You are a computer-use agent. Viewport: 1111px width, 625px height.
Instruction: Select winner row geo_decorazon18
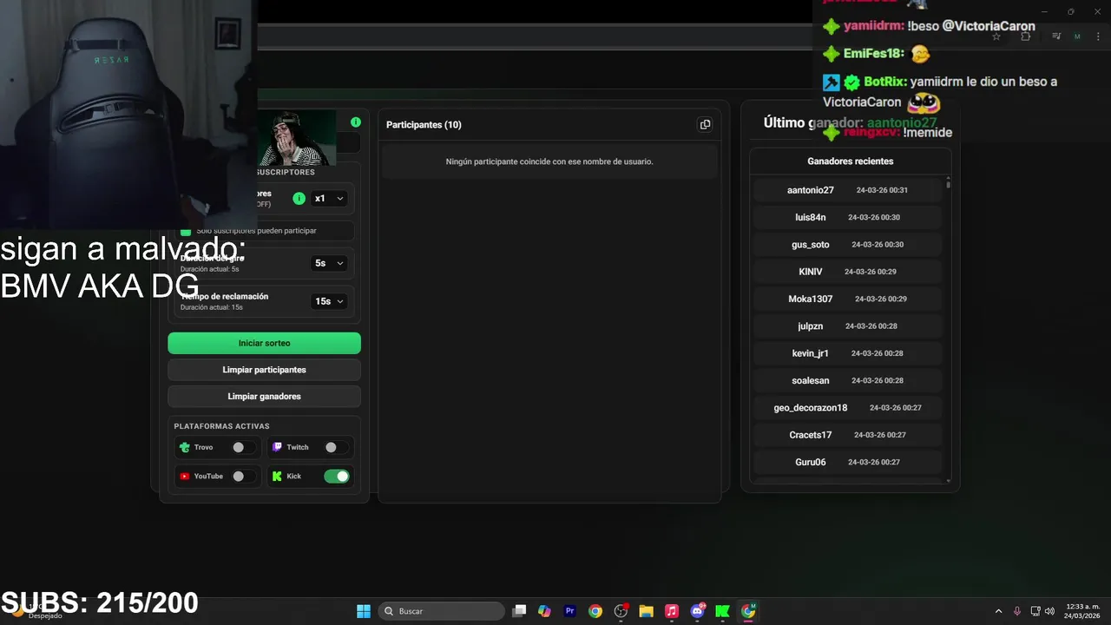point(847,408)
